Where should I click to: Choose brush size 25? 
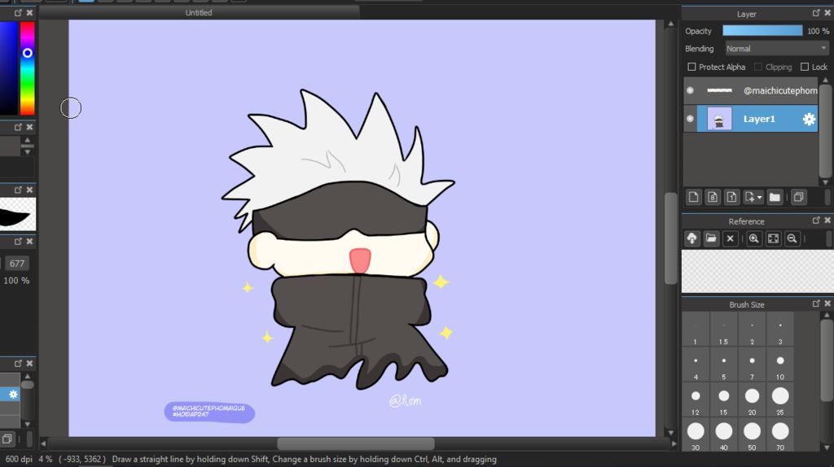(779, 400)
